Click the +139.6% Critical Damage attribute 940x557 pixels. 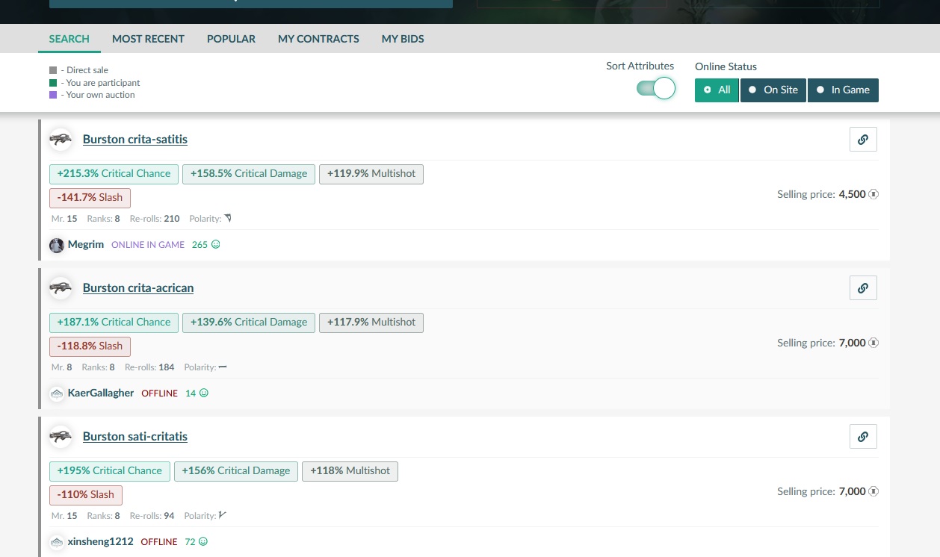[x=249, y=323]
